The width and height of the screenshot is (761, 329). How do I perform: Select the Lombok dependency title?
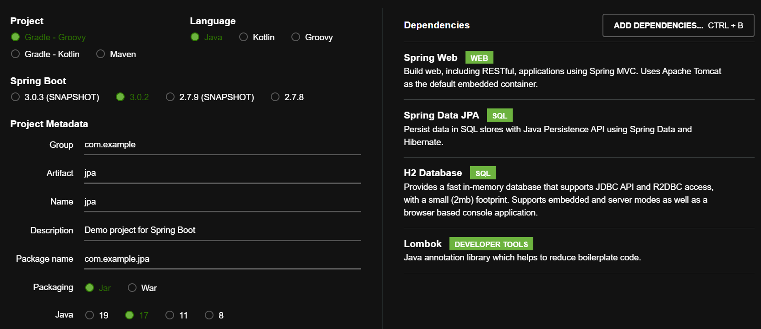coord(422,244)
